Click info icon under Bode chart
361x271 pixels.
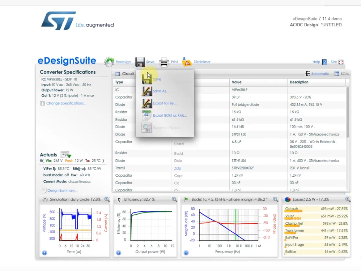point(186,253)
